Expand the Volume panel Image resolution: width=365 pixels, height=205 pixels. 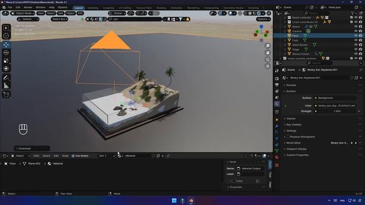291,118
